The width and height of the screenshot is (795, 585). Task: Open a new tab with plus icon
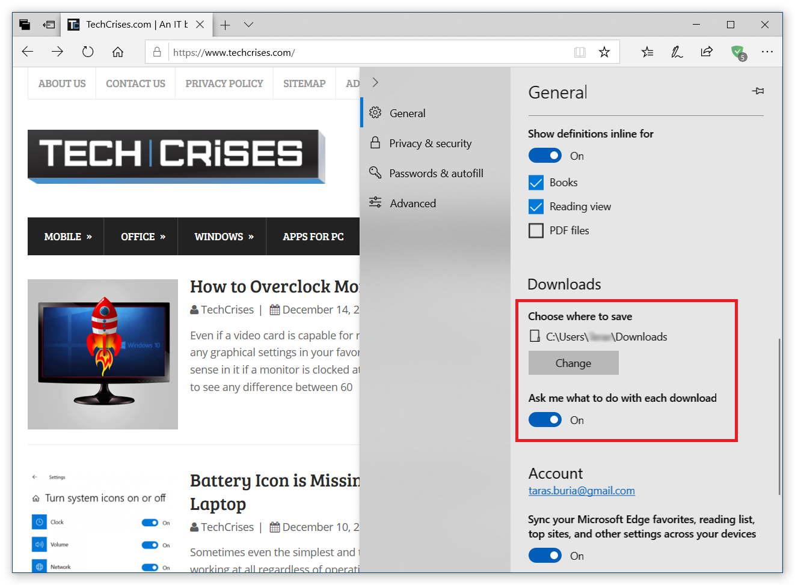click(x=225, y=25)
